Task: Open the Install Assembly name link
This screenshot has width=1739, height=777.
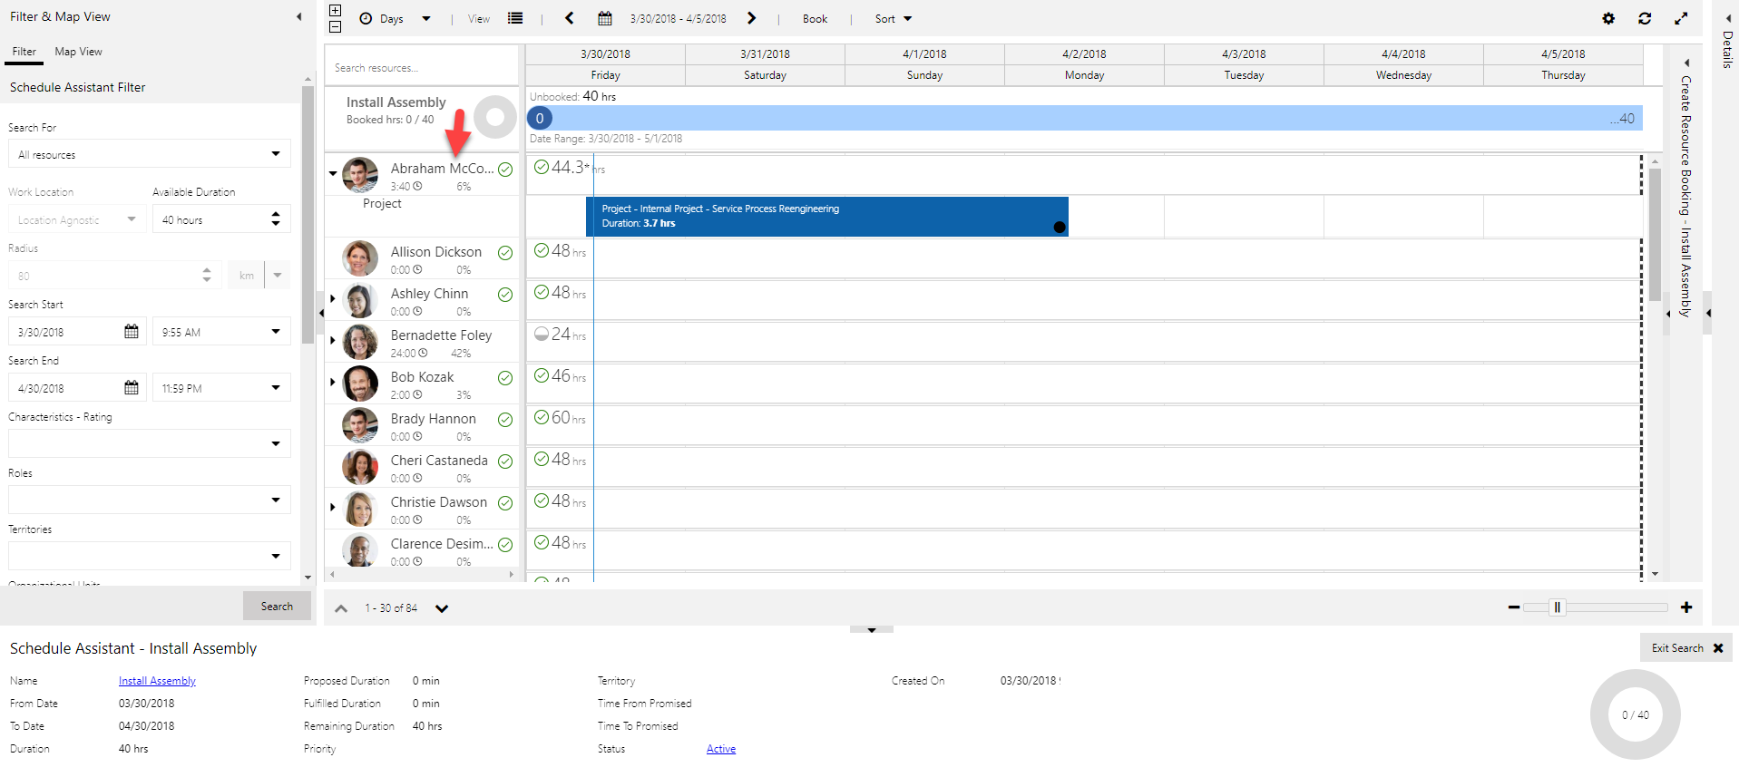Action: [157, 681]
